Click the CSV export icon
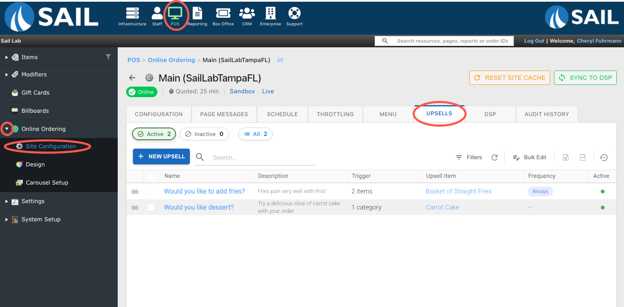Screen dimensions: 624x307 pyautogui.click(x=583, y=158)
